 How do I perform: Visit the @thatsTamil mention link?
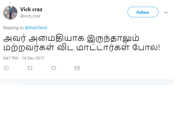36,28
